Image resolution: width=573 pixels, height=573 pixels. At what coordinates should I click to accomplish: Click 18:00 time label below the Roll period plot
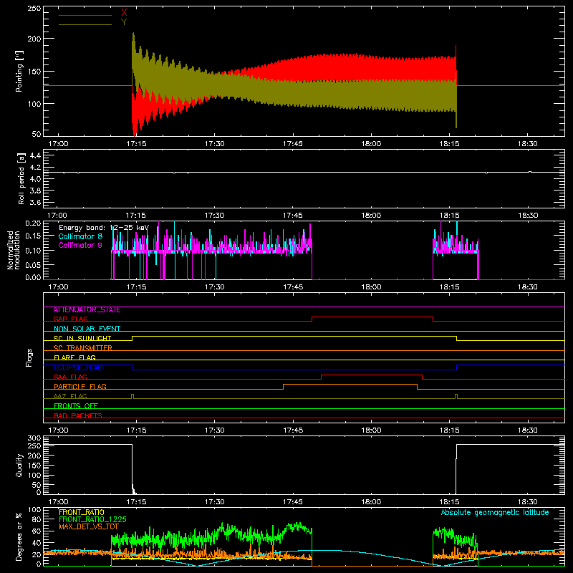point(371,216)
